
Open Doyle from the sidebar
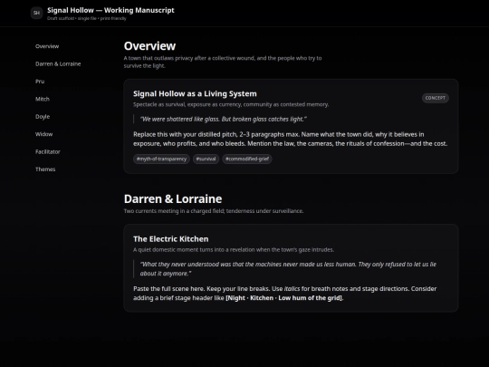point(43,116)
